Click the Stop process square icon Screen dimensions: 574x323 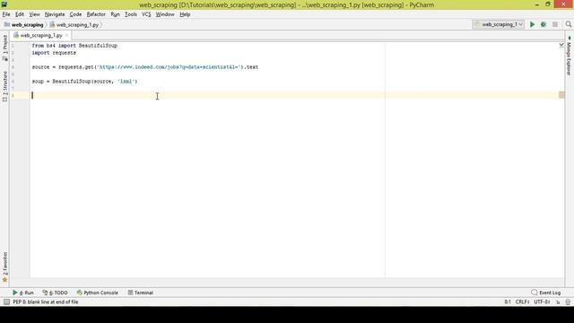(x=555, y=24)
